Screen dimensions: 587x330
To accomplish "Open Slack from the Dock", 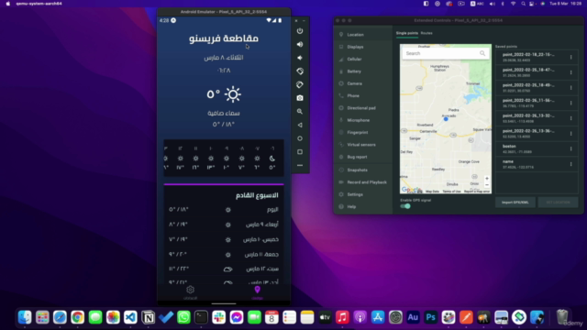I will [219, 317].
